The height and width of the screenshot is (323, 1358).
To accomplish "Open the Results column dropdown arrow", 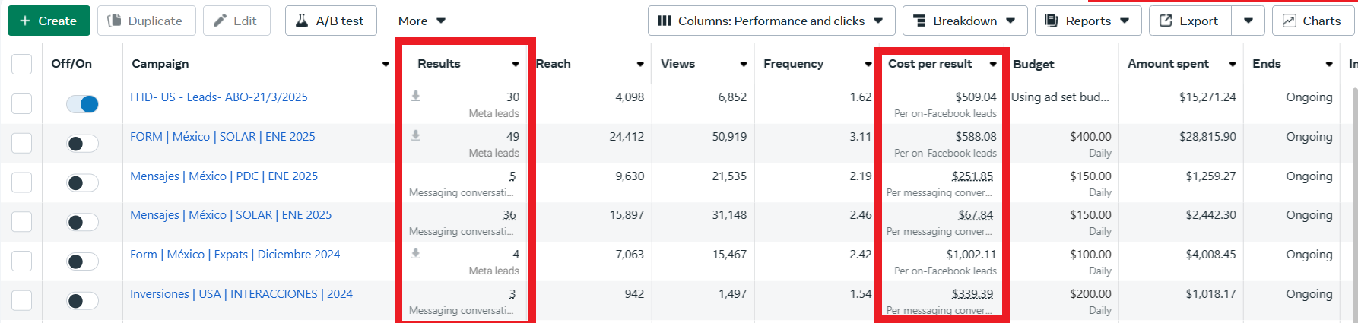I will [516, 64].
